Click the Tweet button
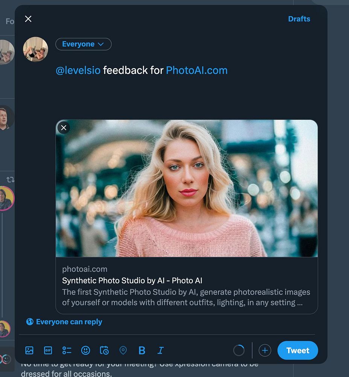 297,351
